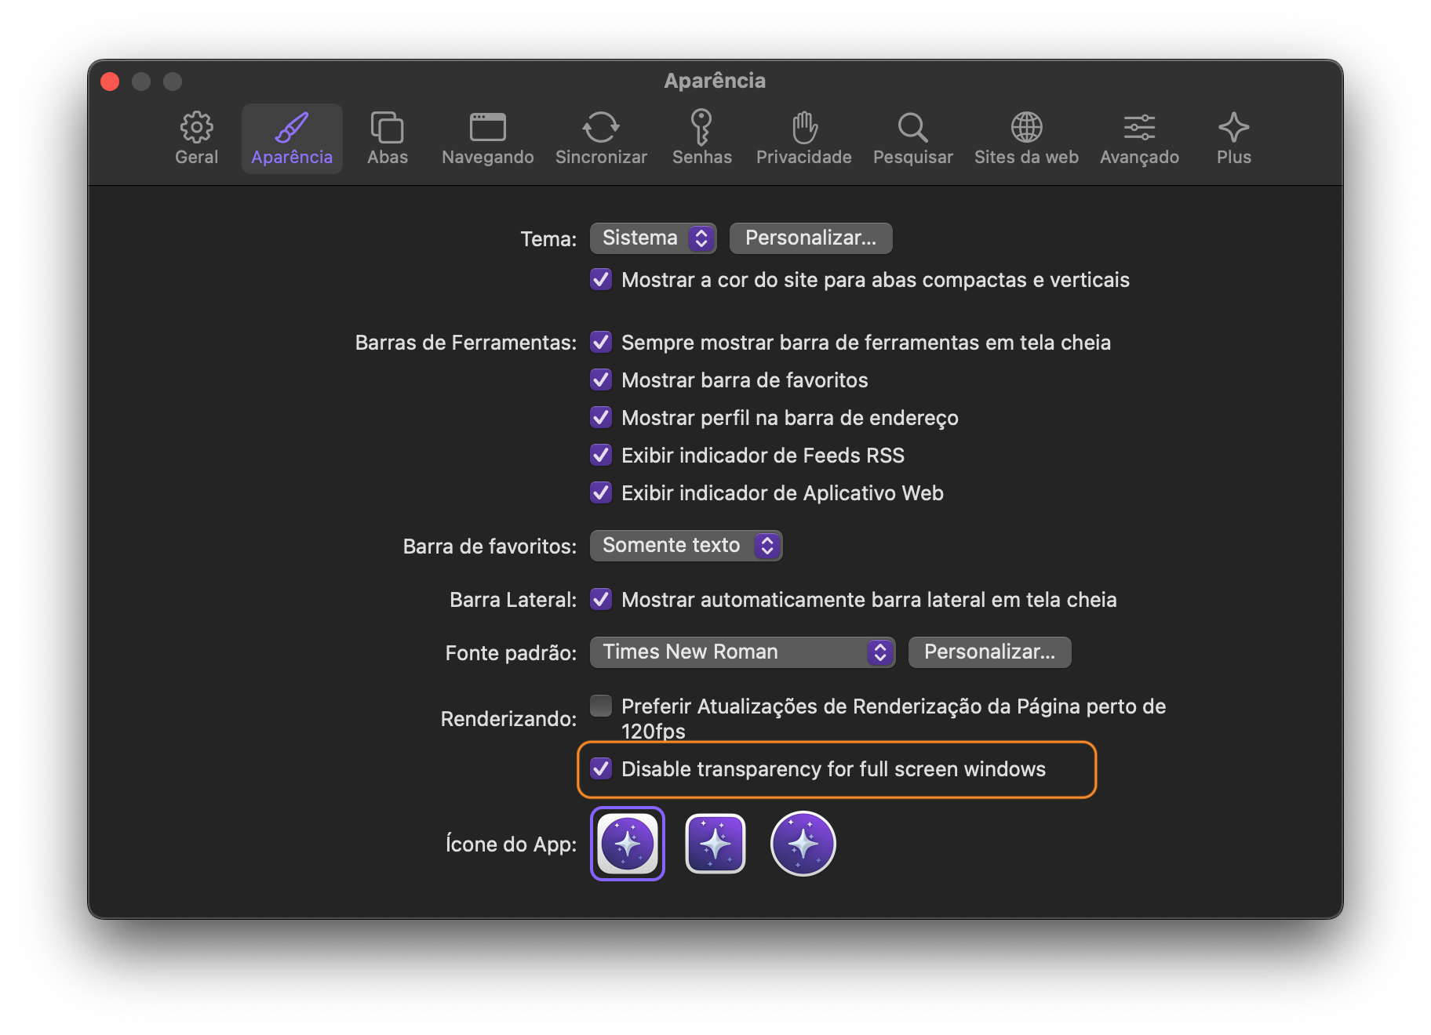Screen dimensions: 1431x1035
Task: Click Personalizar button next to Tema
Action: (x=810, y=238)
